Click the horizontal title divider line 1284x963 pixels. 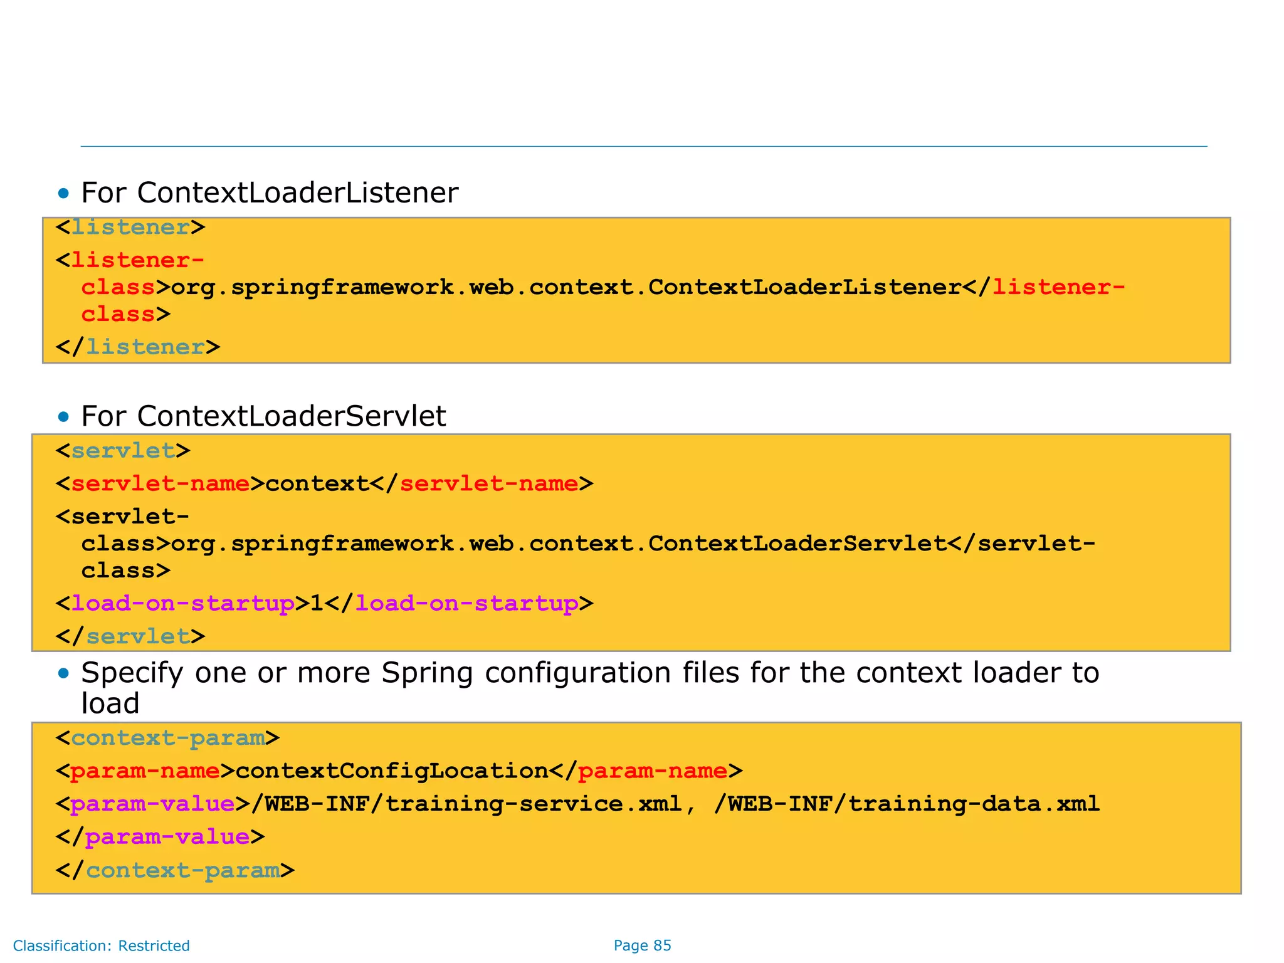(643, 147)
